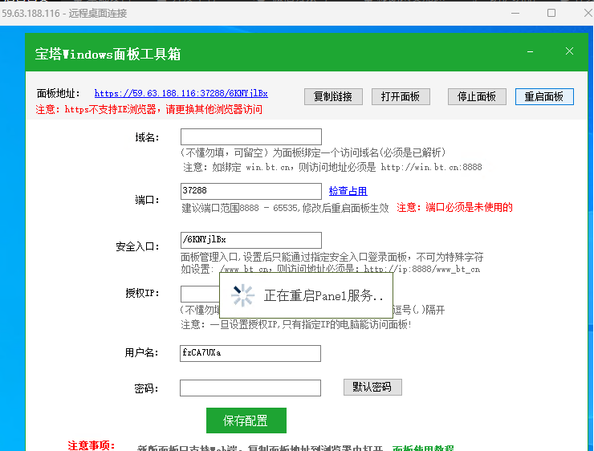Minimize the 宝塔 toolbox window

tap(530, 51)
